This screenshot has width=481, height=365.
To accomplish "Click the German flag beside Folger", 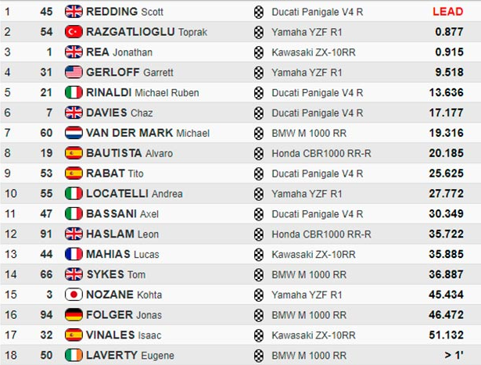I will pos(74,315).
